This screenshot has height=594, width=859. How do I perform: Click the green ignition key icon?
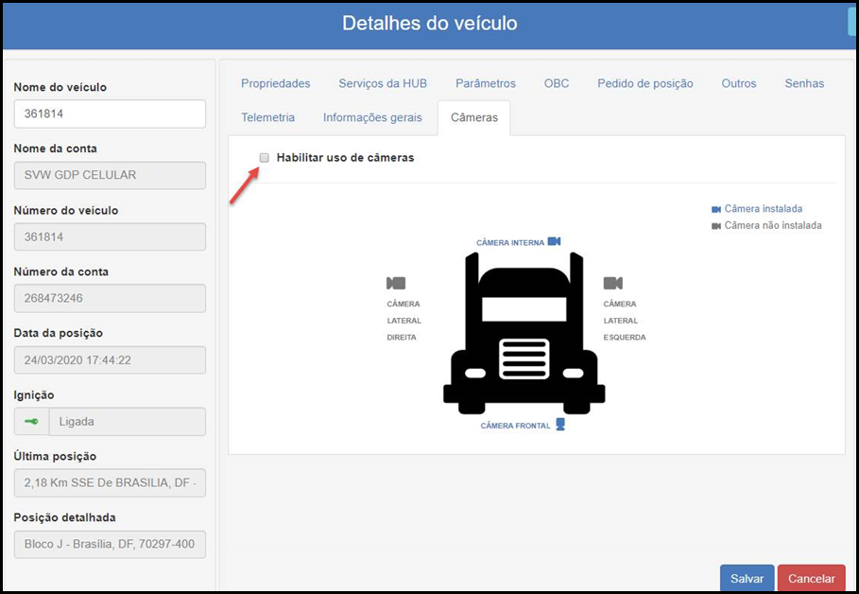[31, 421]
